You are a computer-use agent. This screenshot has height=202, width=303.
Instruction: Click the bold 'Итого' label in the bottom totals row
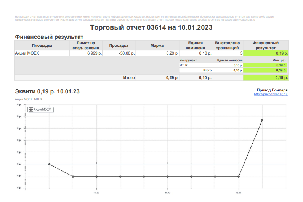click(x=129, y=77)
